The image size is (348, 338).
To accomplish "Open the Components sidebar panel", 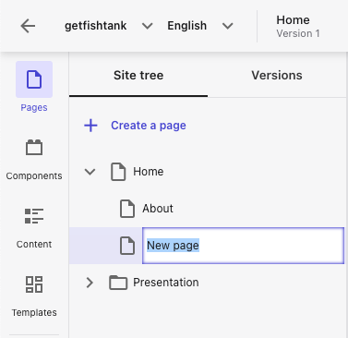I will pos(34,160).
